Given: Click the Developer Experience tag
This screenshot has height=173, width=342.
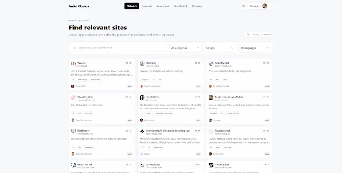Looking at the screenshot, I should [x=163, y=114].
